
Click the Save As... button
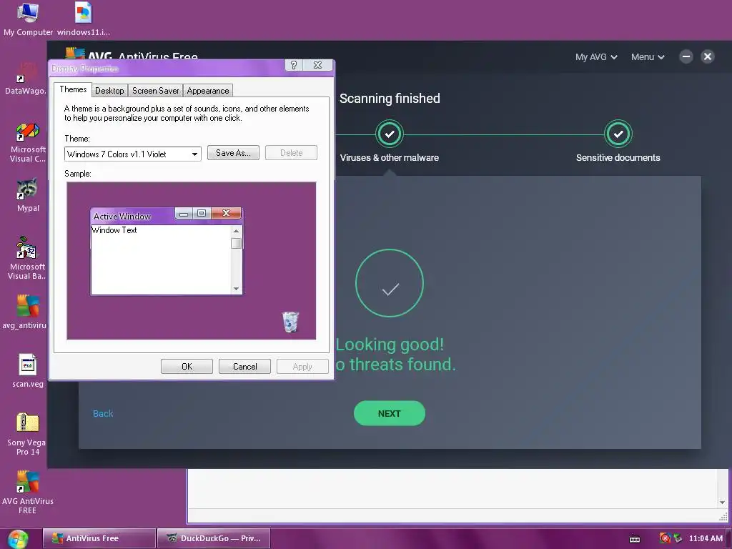coord(233,153)
